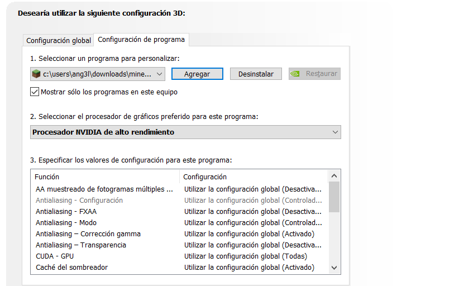This screenshot has width=464, height=286.
Task: Click the Restaurar button
Action: pos(314,74)
